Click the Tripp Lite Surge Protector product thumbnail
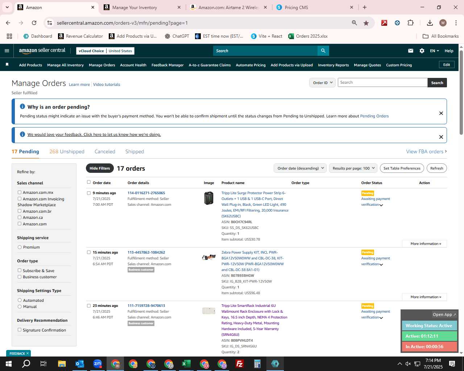The image size is (464, 371). [208, 198]
